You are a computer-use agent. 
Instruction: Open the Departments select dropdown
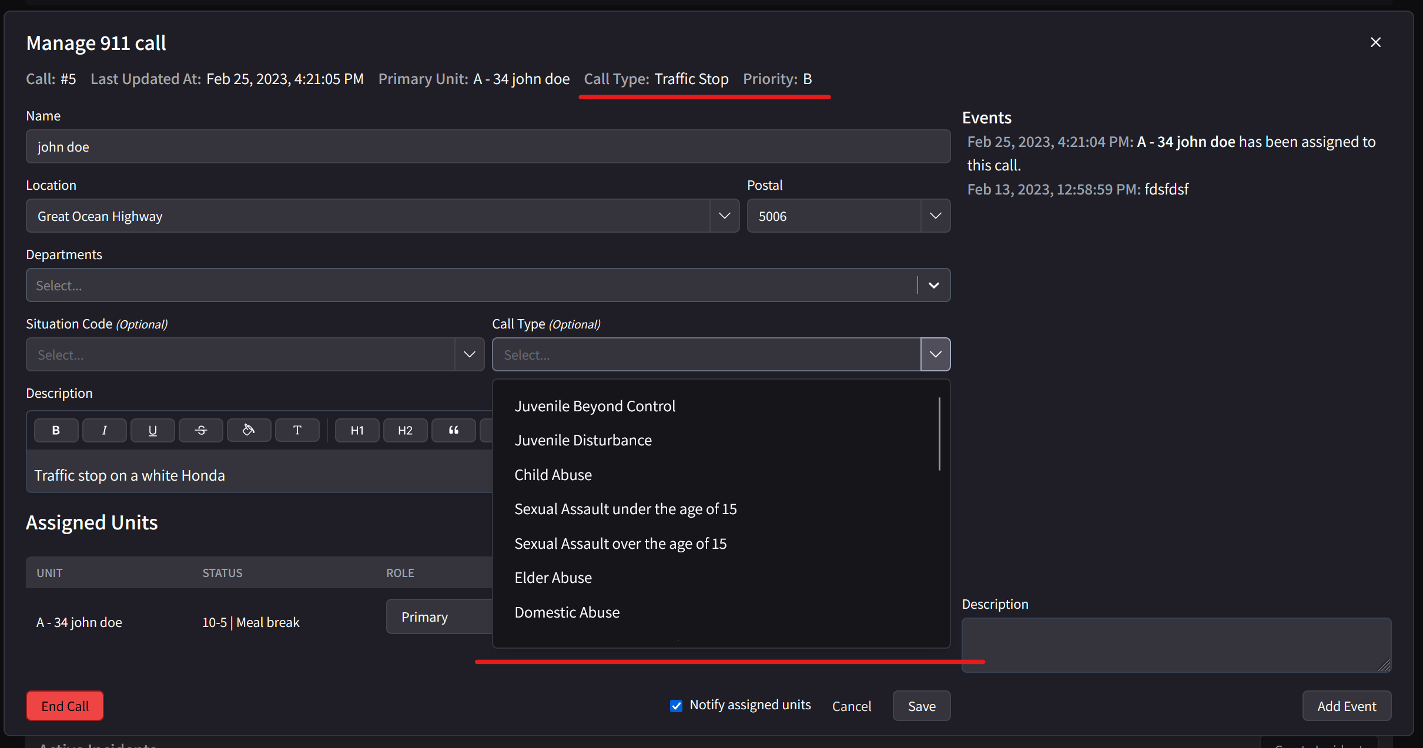(933, 285)
